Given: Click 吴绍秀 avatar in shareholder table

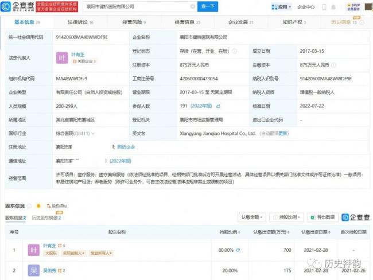Looking at the screenshot, I should (33, 270).
